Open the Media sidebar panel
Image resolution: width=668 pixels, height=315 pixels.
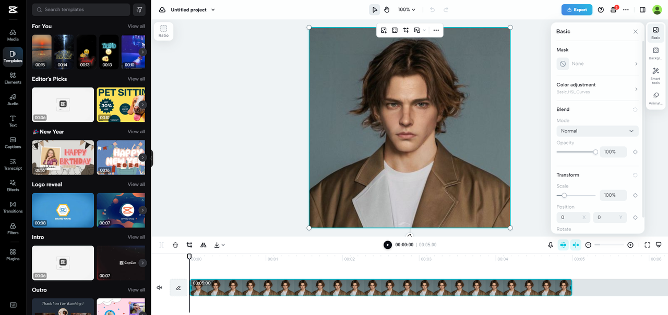tap(13, 35)
